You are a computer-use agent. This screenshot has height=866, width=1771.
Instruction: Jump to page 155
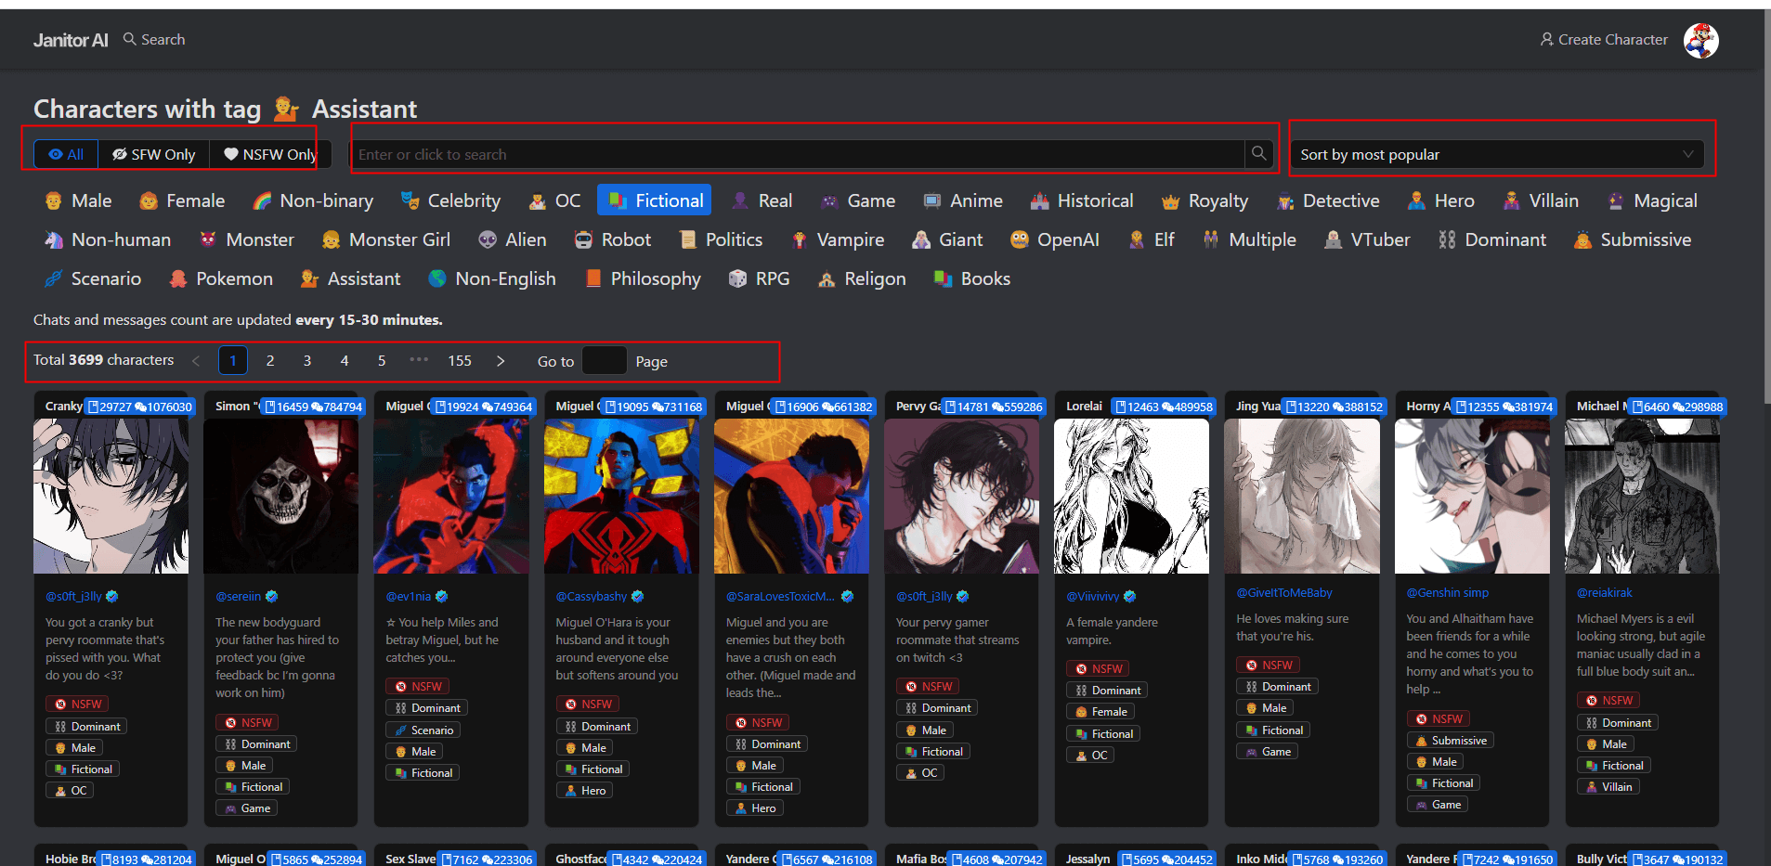[460, 361]
